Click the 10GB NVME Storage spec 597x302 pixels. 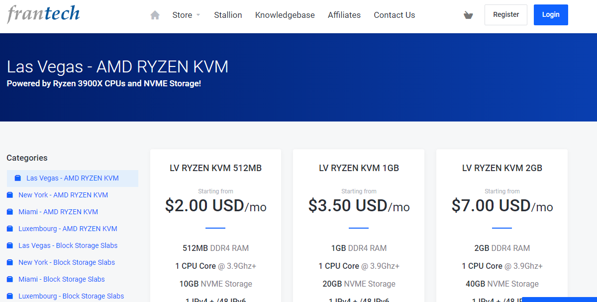click(215, 284)
